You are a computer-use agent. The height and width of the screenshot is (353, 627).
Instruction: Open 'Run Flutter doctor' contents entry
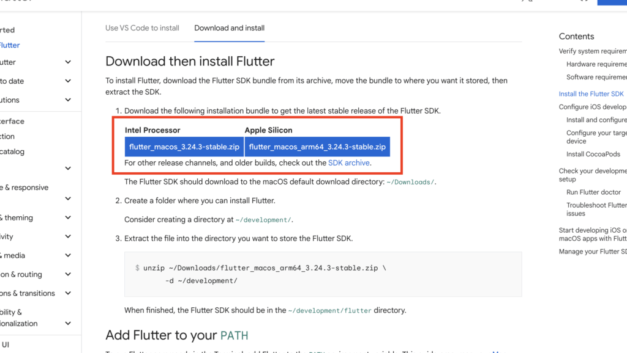(593, 192)
